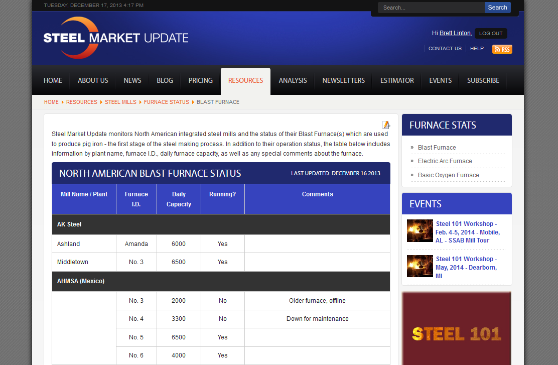The height and width of the screenshot is (365, 558).
Task: Open the Dearborn workshop thumbnail image
Action: [x=420, y=267]
